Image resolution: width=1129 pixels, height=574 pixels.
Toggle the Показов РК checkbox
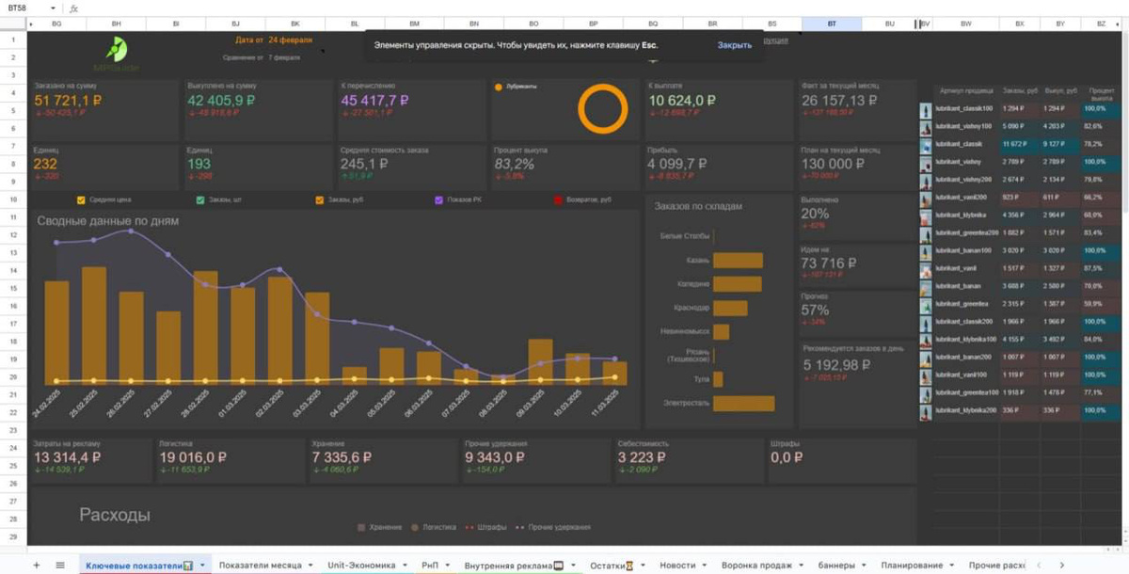[x=438, y=199]
